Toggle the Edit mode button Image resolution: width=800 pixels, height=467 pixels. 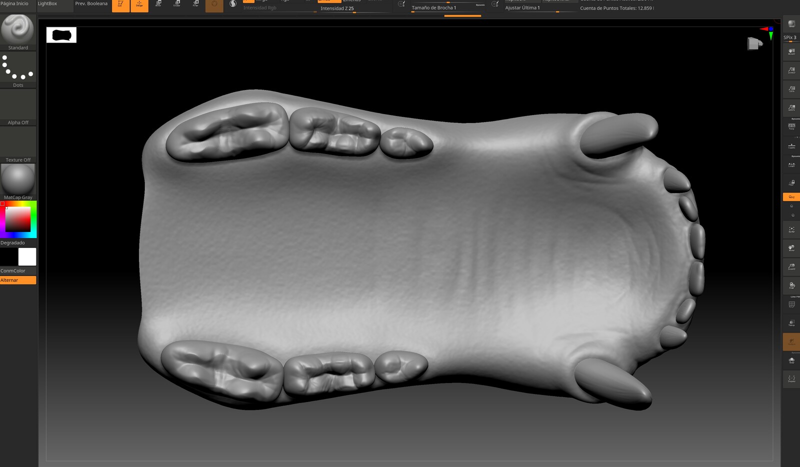(x=120, y=5)
